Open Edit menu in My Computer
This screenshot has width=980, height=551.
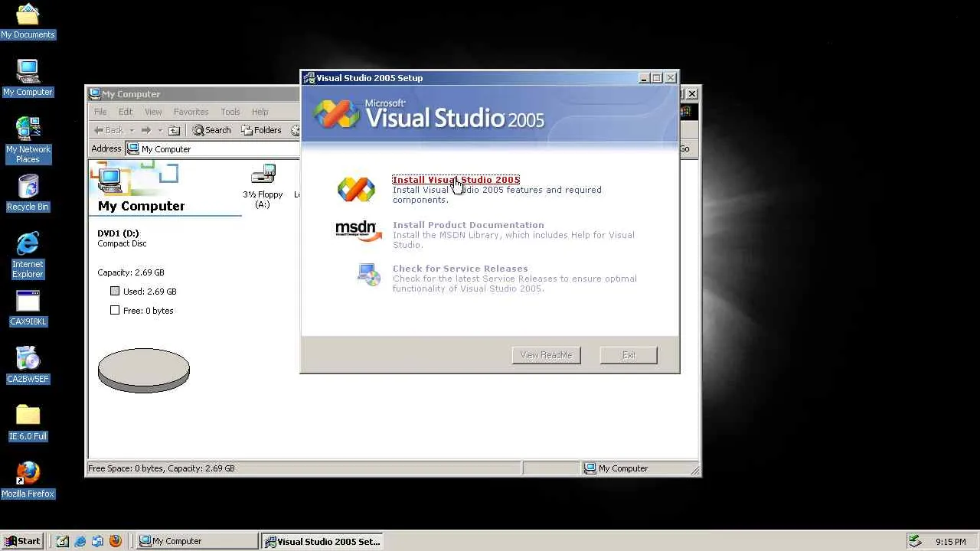(126, 112)
